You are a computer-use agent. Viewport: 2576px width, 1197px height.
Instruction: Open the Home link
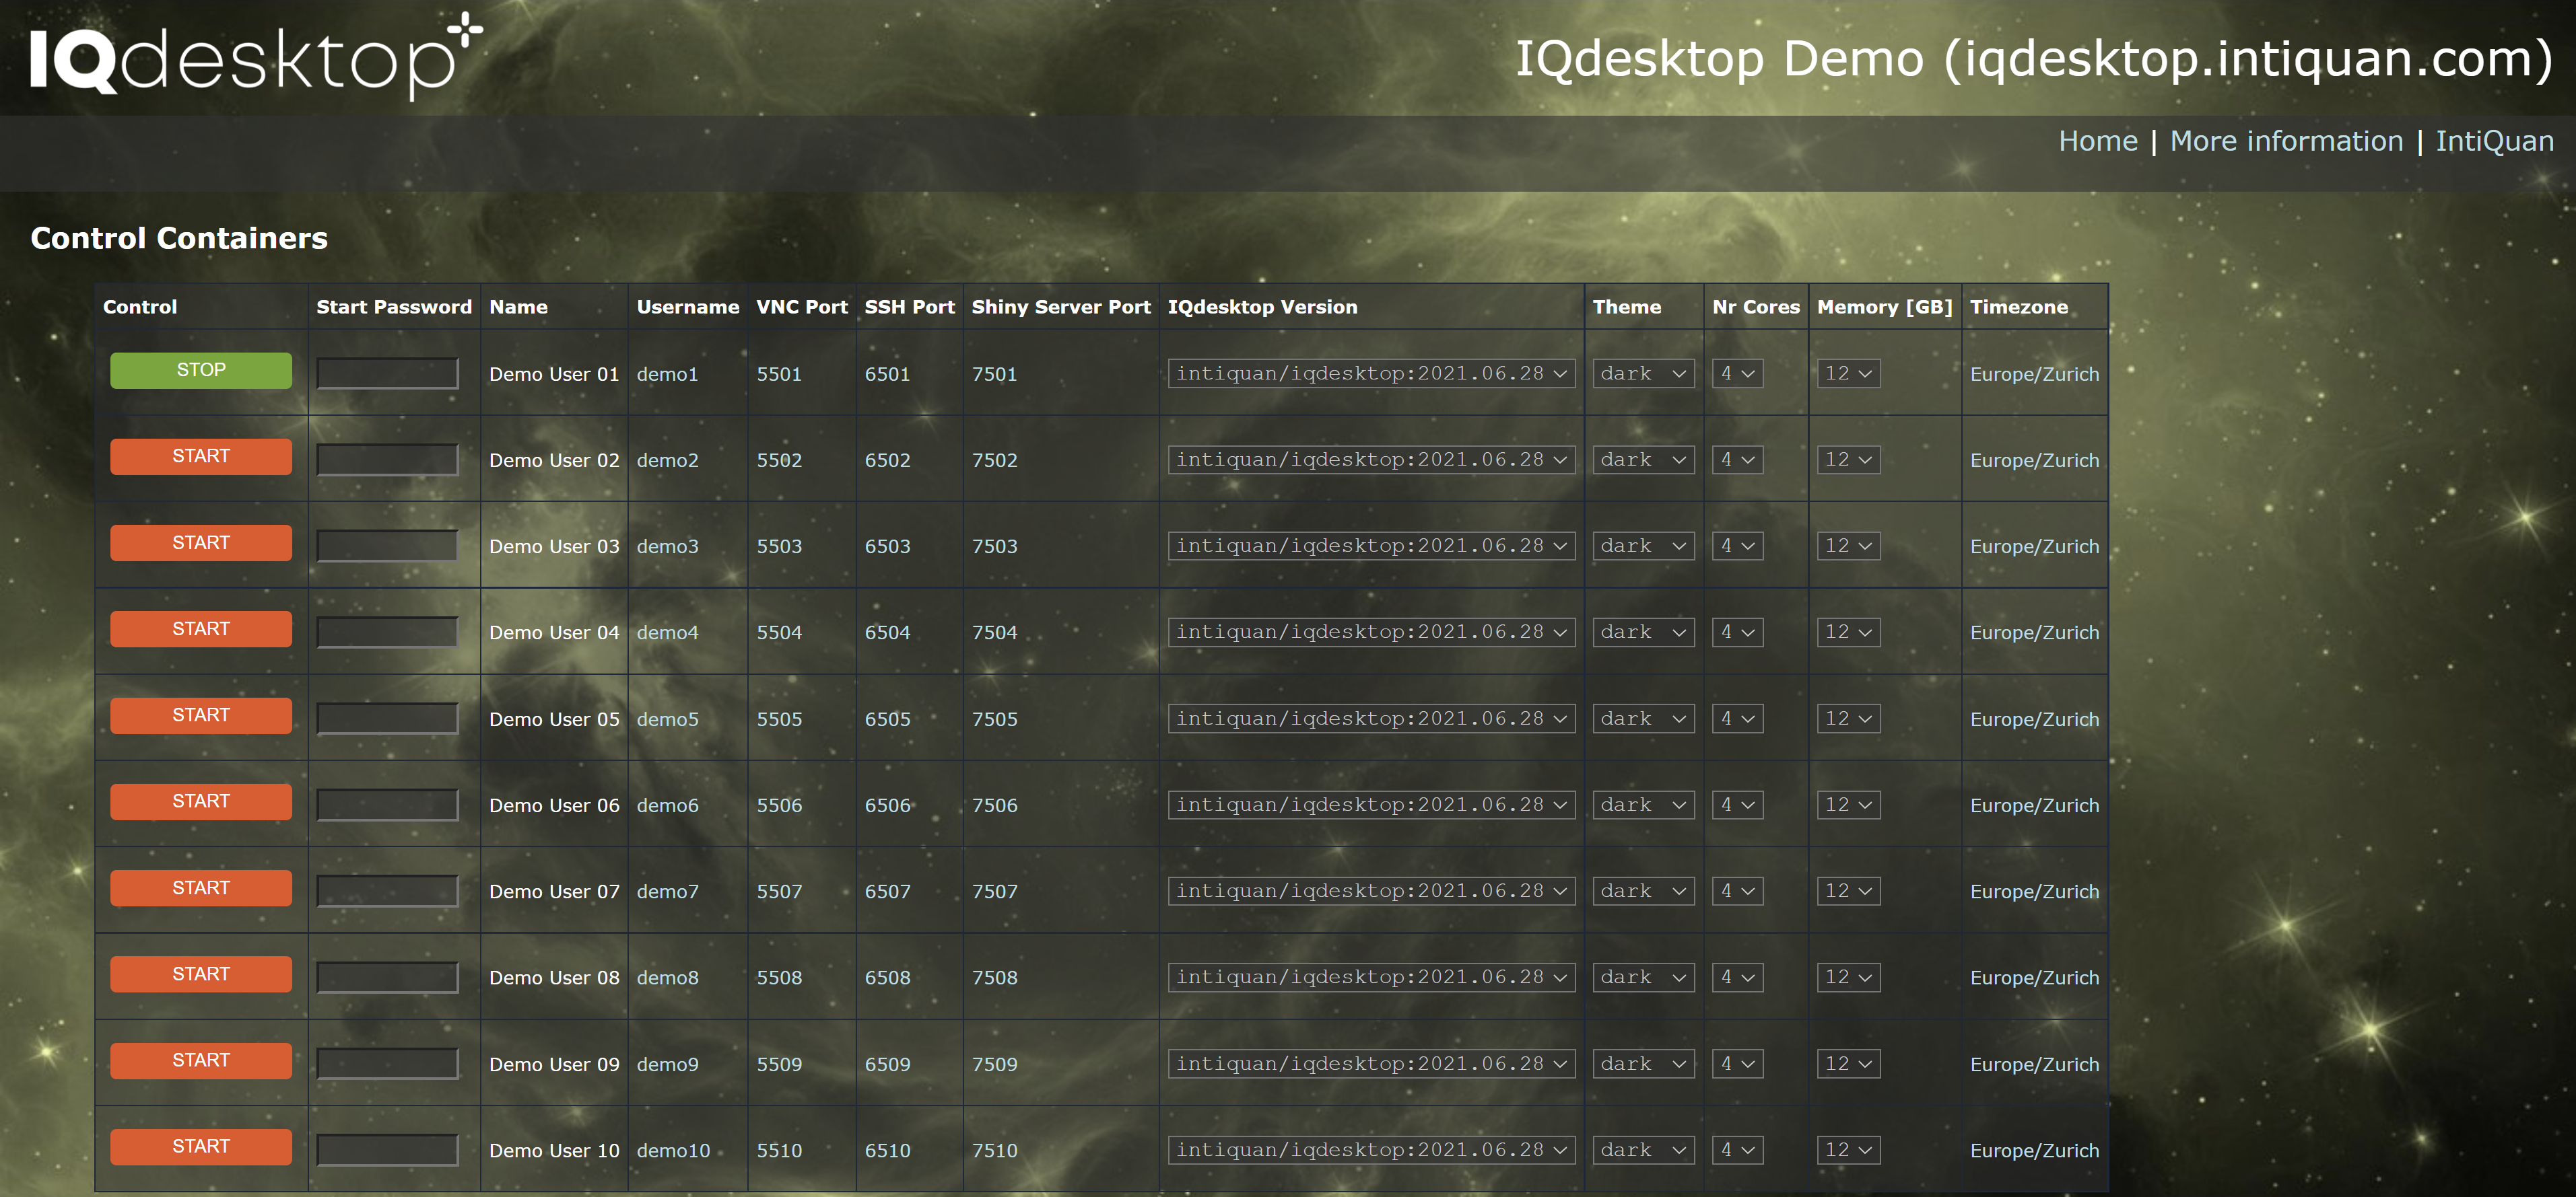coord(2098,141)
